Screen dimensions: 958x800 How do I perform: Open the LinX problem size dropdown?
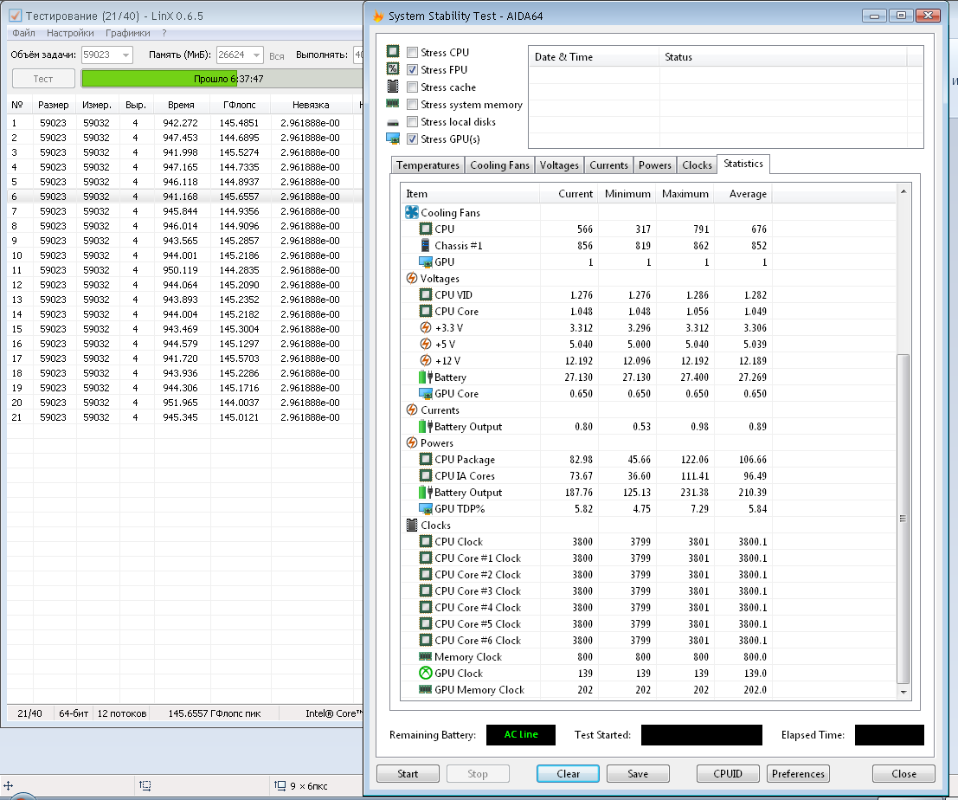125,55
